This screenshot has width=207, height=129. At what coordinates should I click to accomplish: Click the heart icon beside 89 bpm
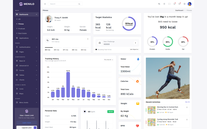85,111
